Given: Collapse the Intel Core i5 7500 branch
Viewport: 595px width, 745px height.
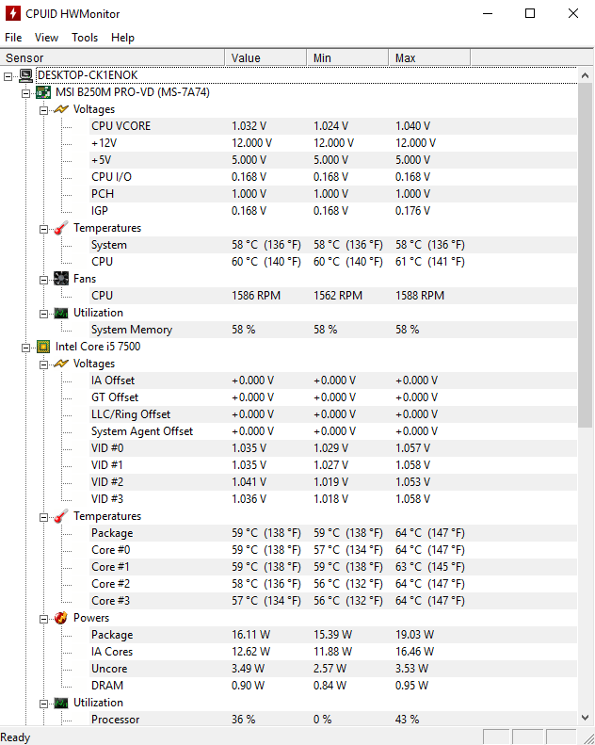Looking at the screenshot, I should (25, 348).
